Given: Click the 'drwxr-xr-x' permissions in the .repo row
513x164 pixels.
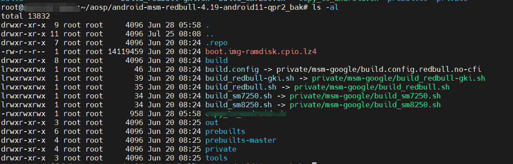Looking at the screenshot, I should point(23,43).
